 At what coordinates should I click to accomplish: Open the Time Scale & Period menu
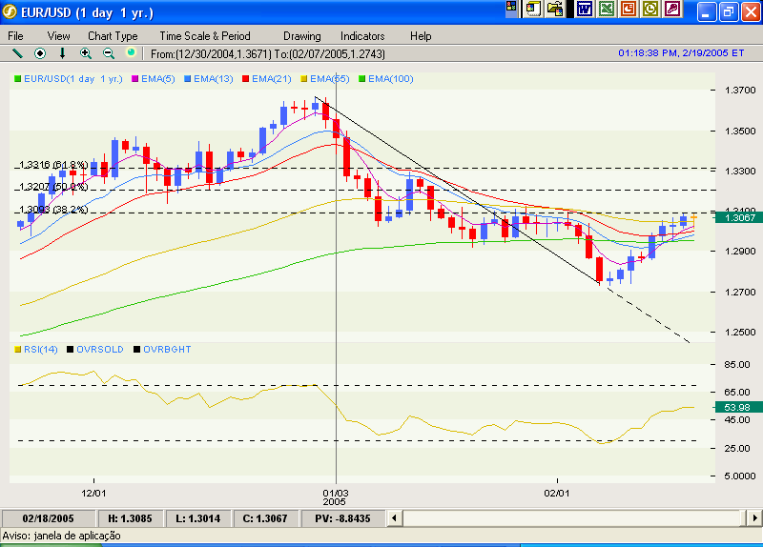pyautogui.click(x=205, y=36)
